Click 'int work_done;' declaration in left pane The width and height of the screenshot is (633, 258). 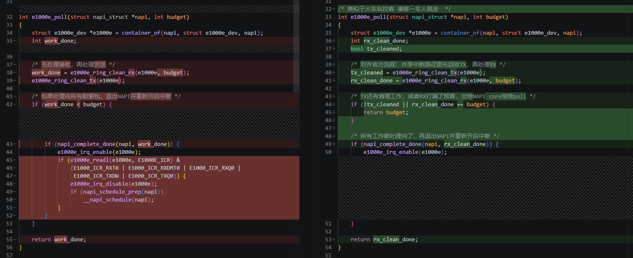54,41
